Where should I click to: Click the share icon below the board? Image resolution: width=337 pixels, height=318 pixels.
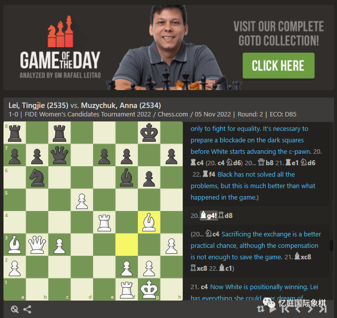pyautogui.click(x=27, y=309)
